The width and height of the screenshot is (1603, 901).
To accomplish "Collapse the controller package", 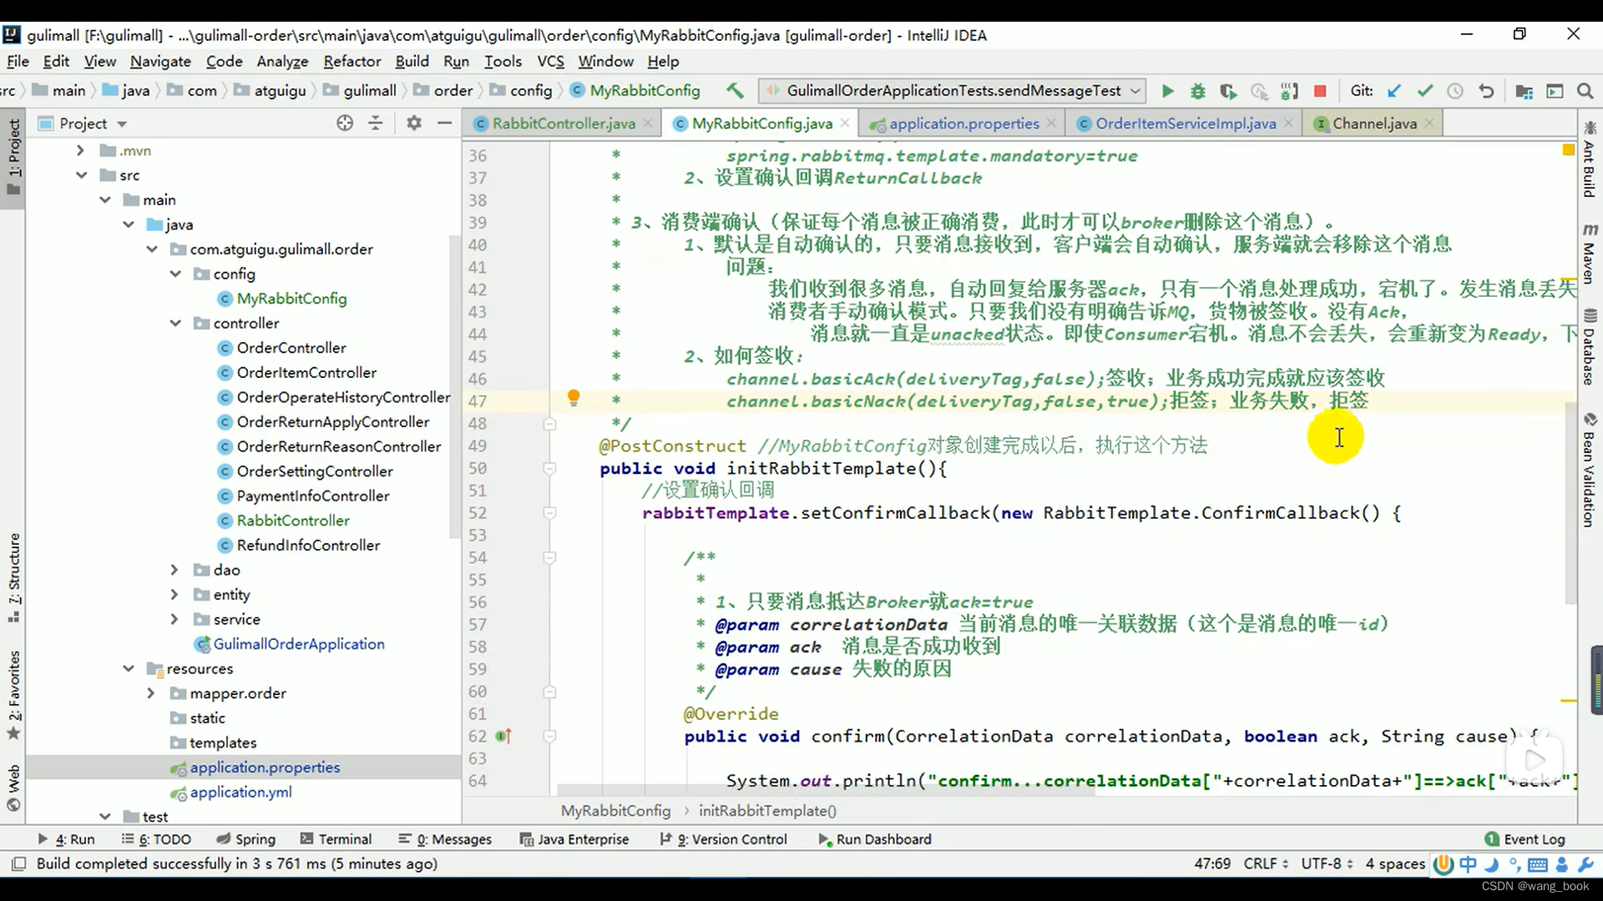I will pyautogui.click(x=175, y=323).
